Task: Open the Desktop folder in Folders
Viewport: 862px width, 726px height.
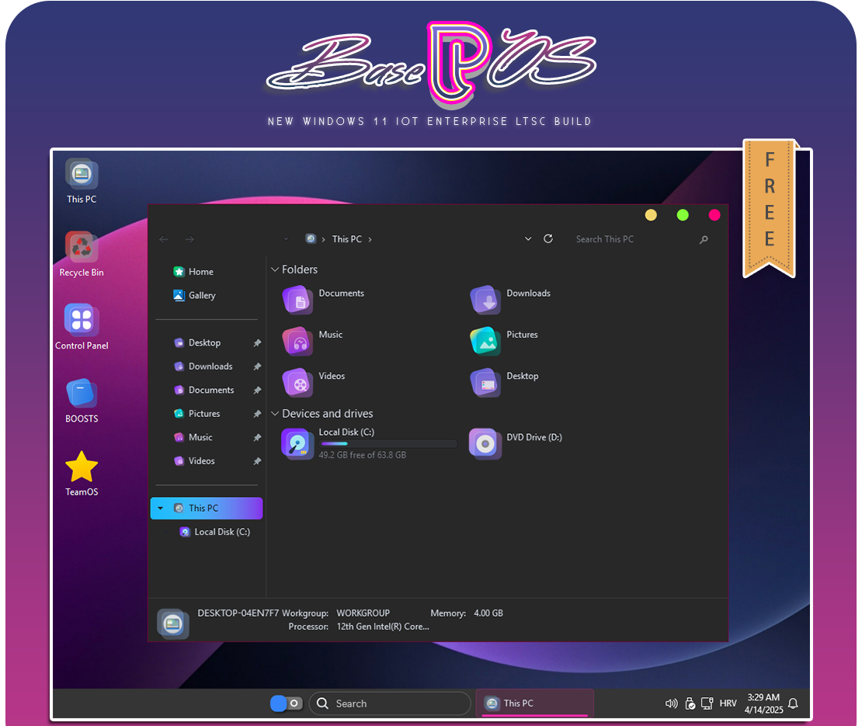Action: click(485, 383)
